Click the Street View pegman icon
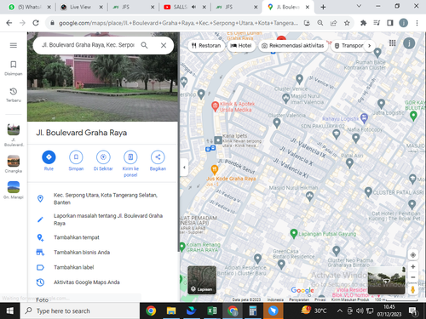Screen dimensions: 426x319 pos(413,289)
